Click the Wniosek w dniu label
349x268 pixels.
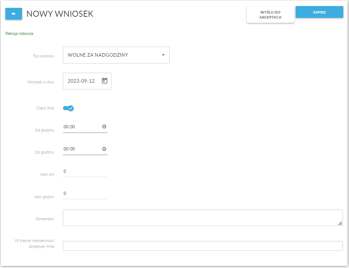(x=41, y=82)
